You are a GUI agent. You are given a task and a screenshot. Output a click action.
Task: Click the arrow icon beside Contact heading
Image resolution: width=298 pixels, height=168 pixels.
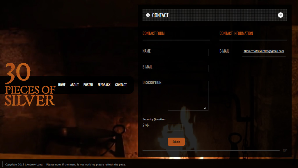click(x=148, y=15)
